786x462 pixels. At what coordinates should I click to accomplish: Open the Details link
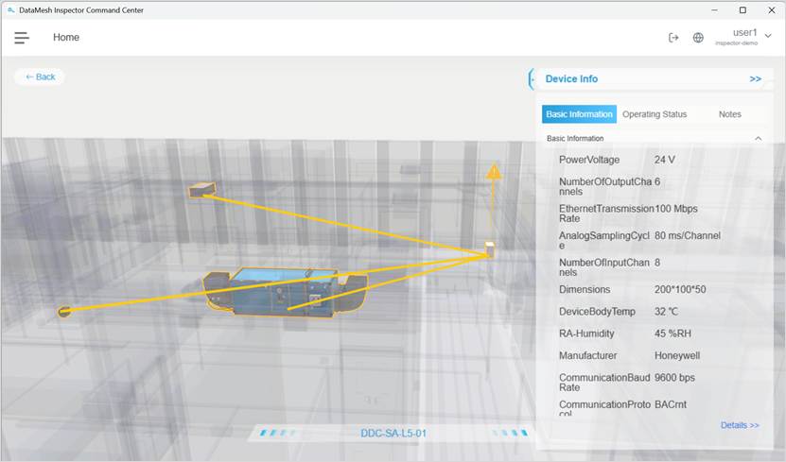[739, 425]
